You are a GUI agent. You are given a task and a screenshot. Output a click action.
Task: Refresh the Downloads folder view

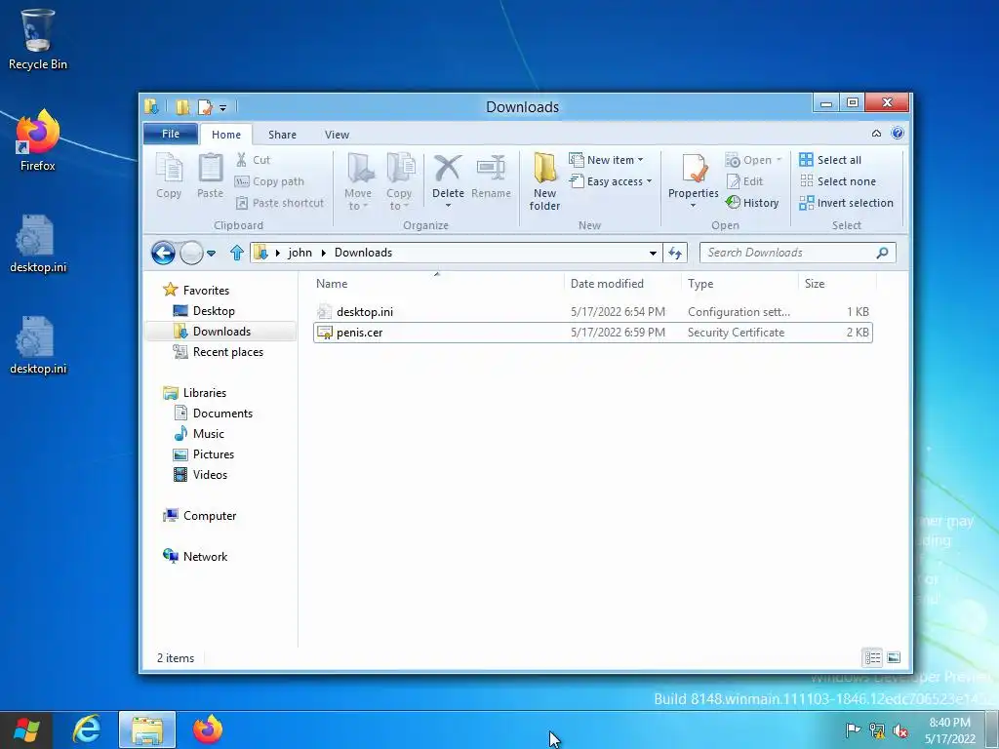coord(675,253)
